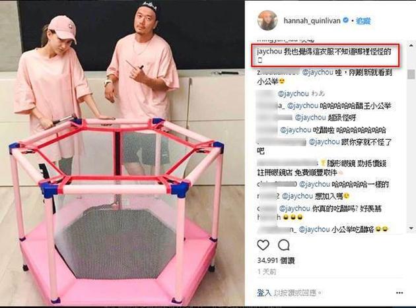Click the hannah_quinlivan profile avatar

(267, 20)
